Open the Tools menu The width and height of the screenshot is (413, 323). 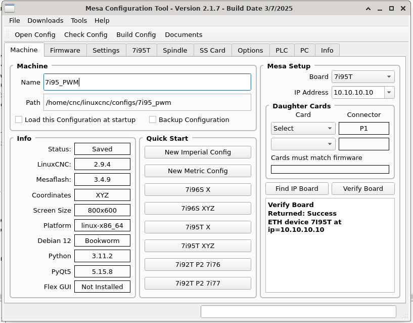tap(79, 21)
